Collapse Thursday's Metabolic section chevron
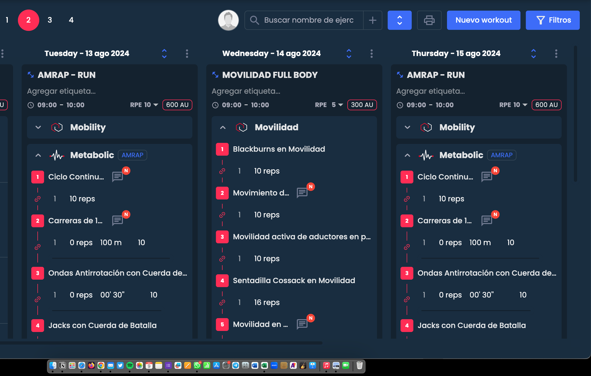Screen dimensions: 591x376 [x=407, y=155]
